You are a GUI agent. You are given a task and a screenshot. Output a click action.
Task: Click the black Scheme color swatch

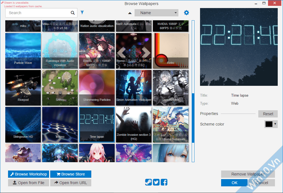269,124
